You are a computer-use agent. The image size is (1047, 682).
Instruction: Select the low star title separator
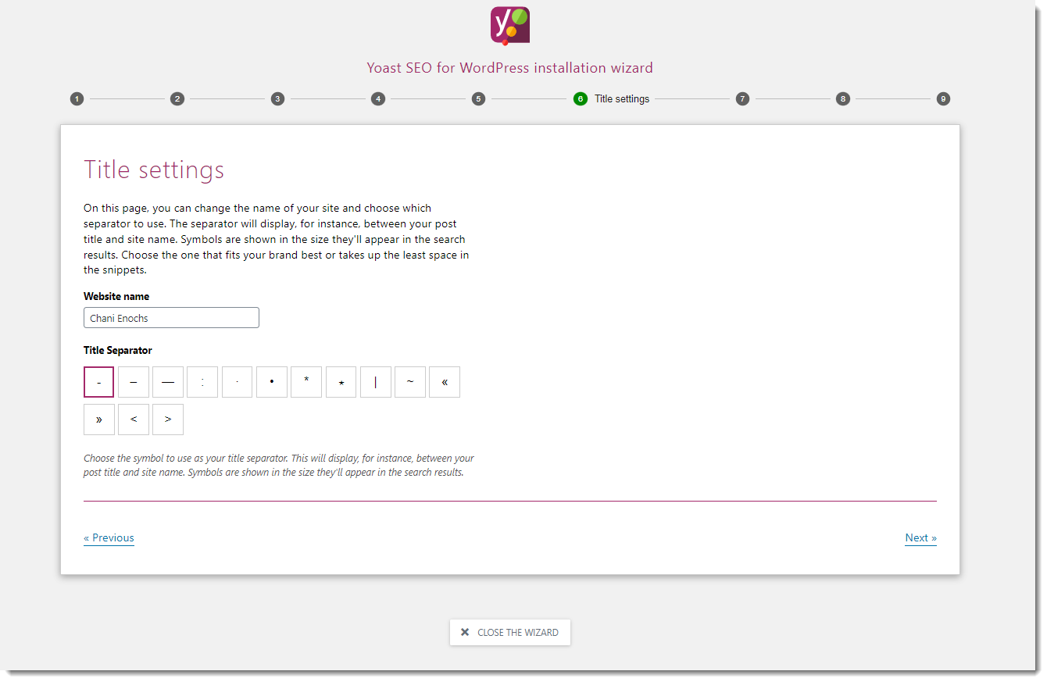pos(341,382)
